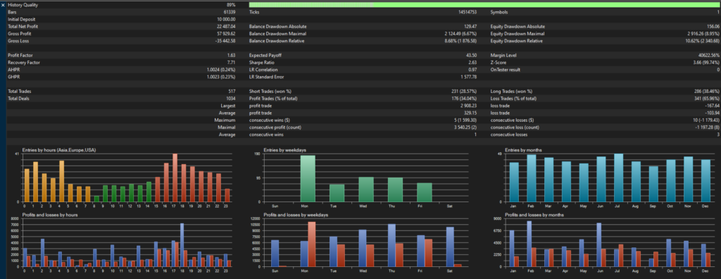Click the Total Deals value 1034
The width and height of the screenshot is (721, 279).
[x=231, y=99]
